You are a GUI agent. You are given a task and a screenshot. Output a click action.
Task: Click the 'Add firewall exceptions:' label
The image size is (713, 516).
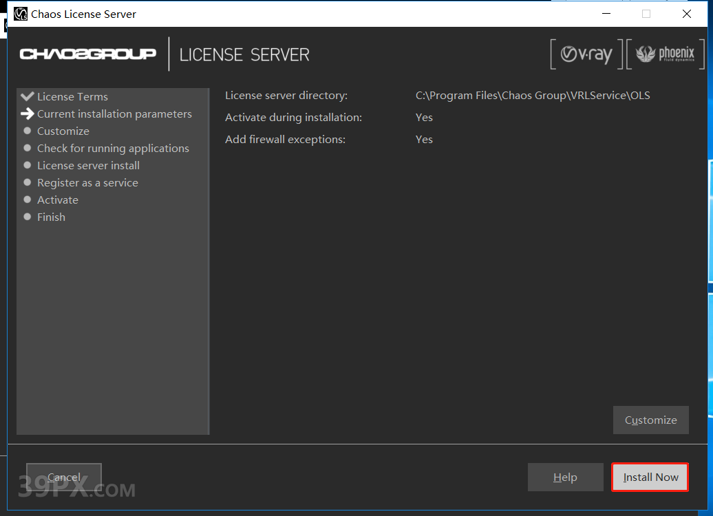coord(286,140)
